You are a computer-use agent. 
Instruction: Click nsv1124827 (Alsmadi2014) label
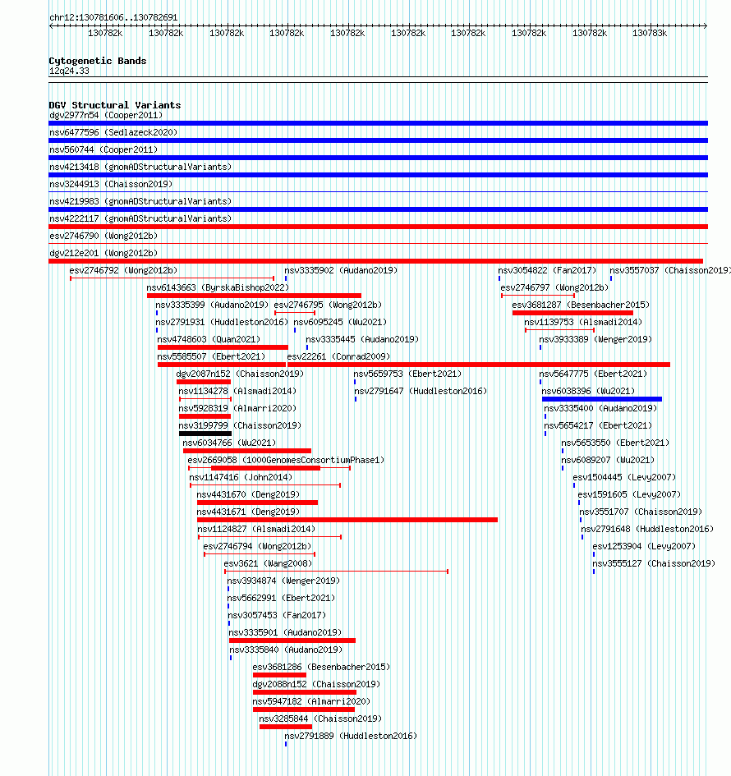click(256, 530)
